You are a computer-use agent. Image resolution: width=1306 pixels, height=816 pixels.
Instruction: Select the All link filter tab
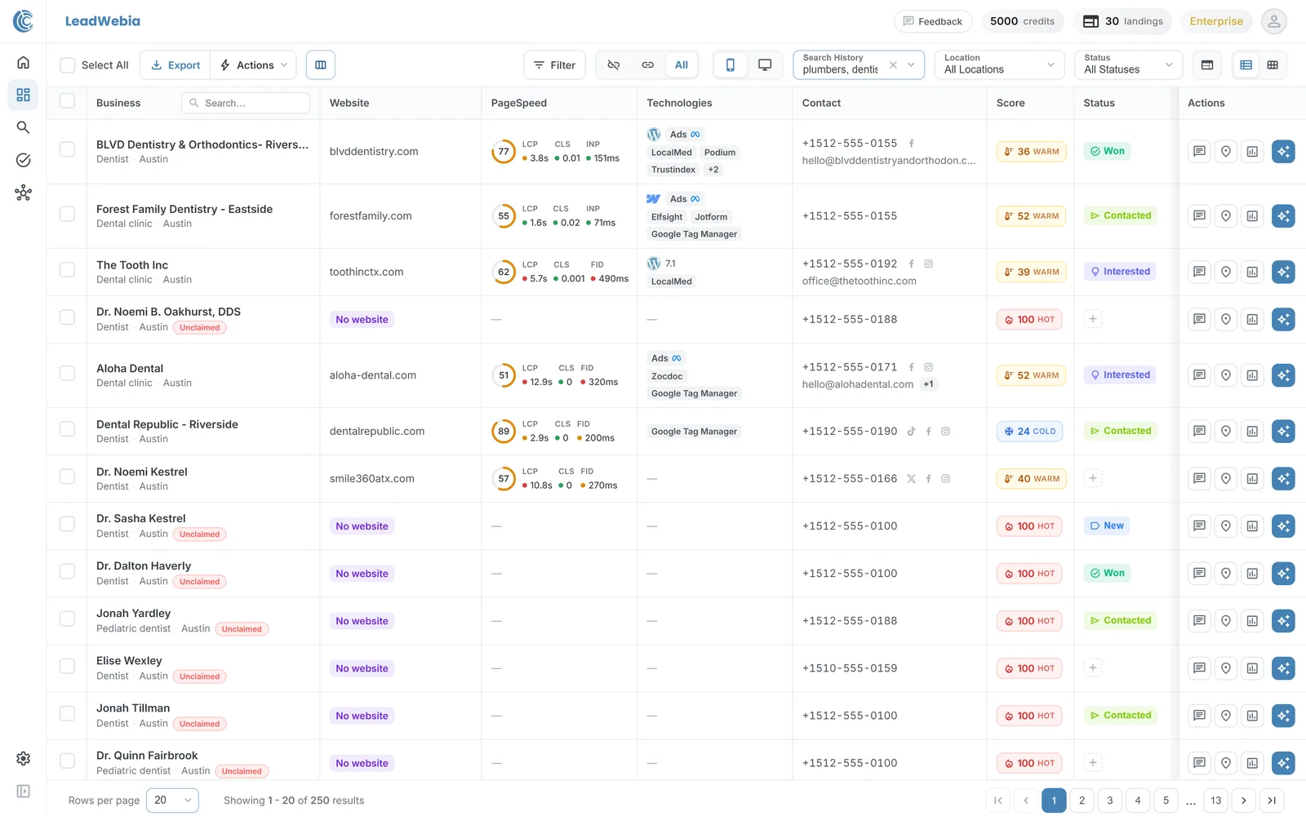tap(682, 65)
